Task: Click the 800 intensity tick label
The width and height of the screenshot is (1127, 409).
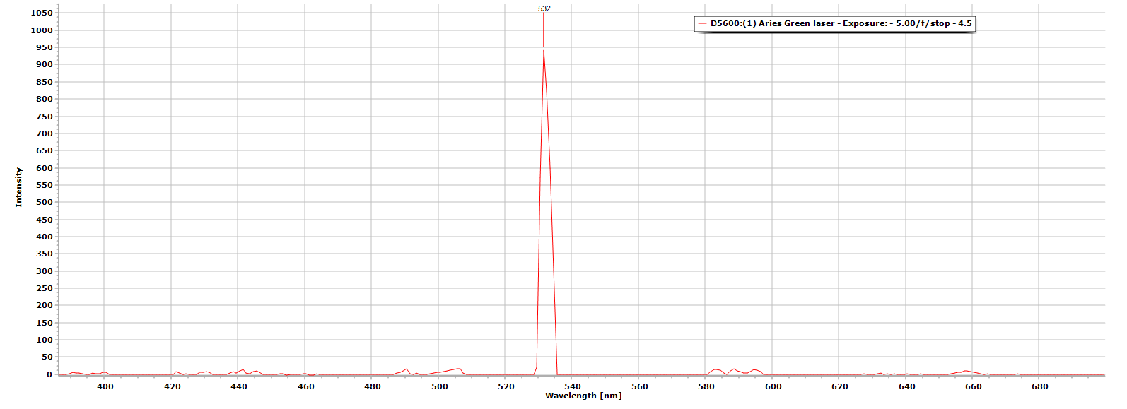Action: (45, 99)
